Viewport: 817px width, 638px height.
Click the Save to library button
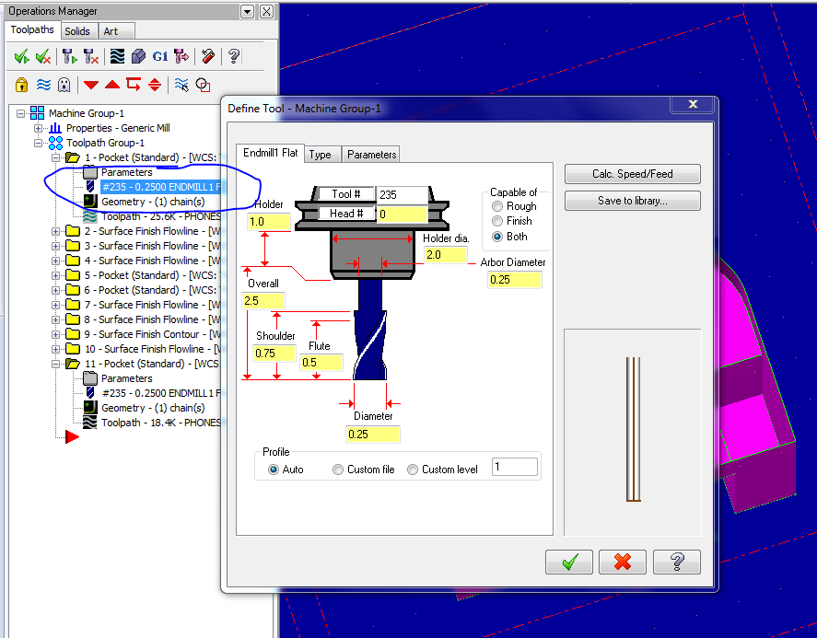coord(632,201)
